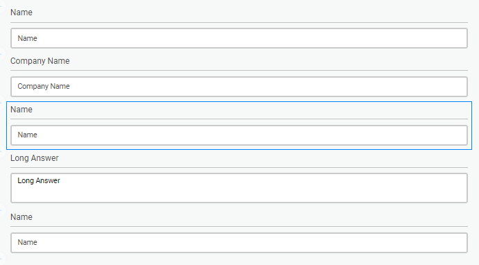This screenshot has width=479, height=265.
Task: Click partial round handle beside topmost Name block
Action: 2,6
